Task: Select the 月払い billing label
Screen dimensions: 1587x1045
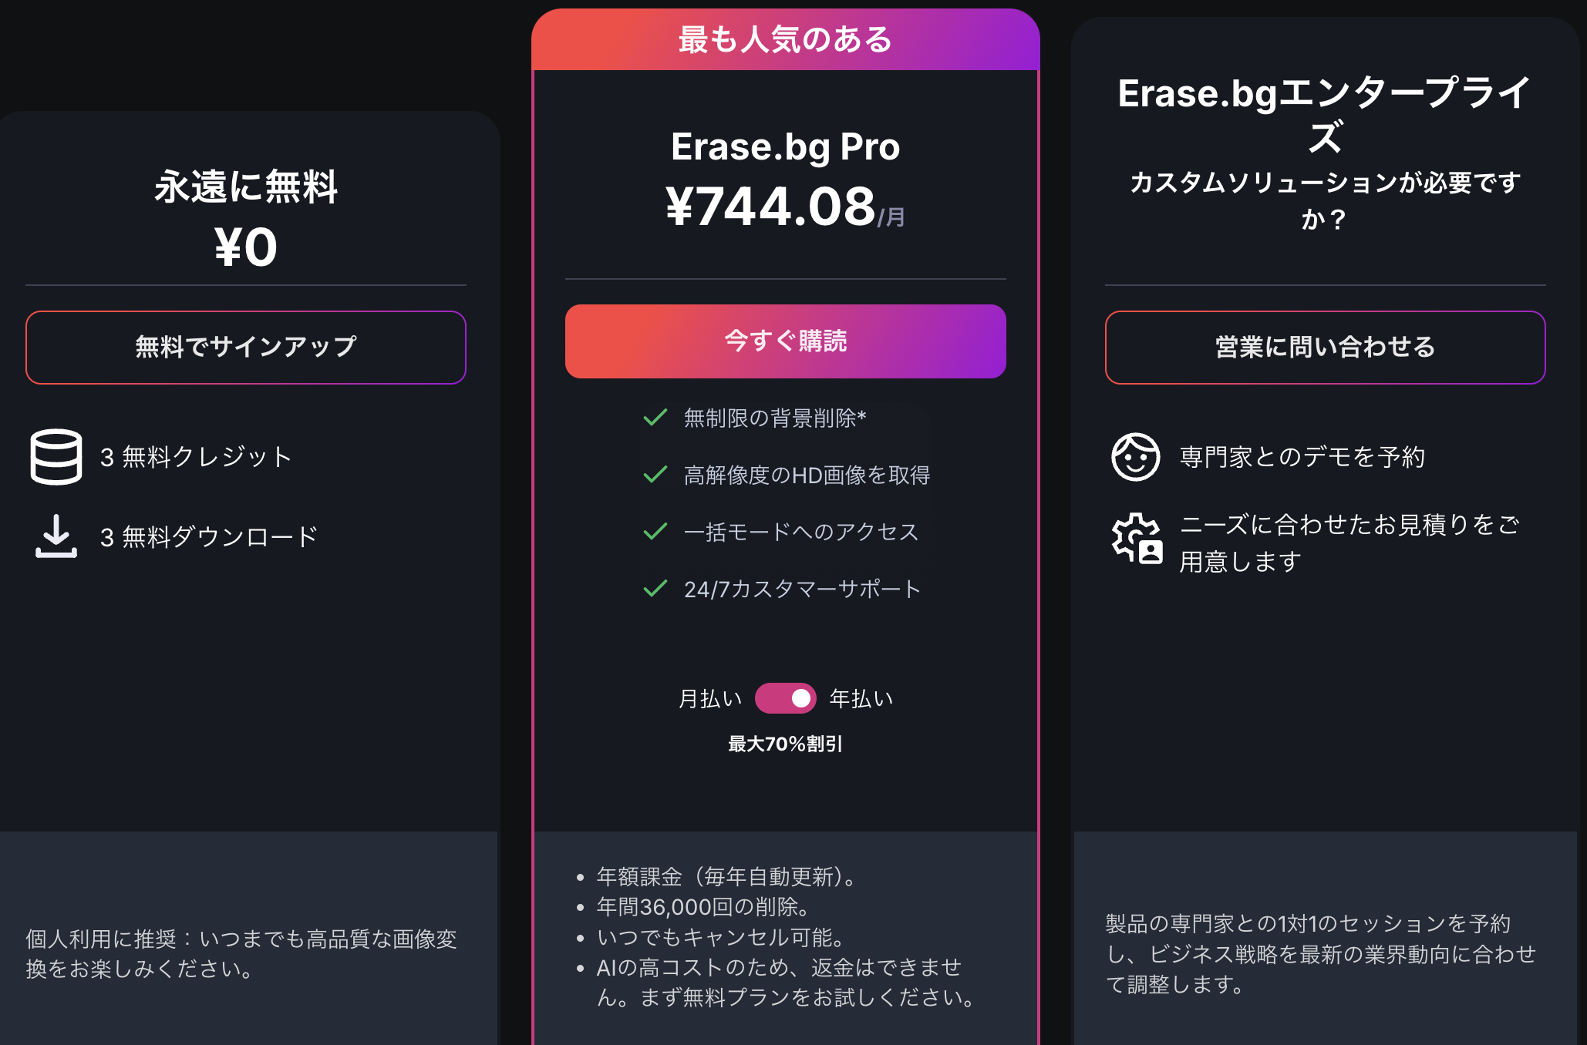Action: point(710,699)
